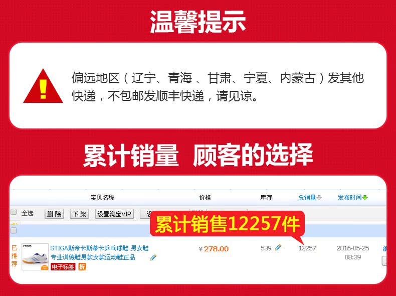Click the 设置淘宝VIP button

114,214
